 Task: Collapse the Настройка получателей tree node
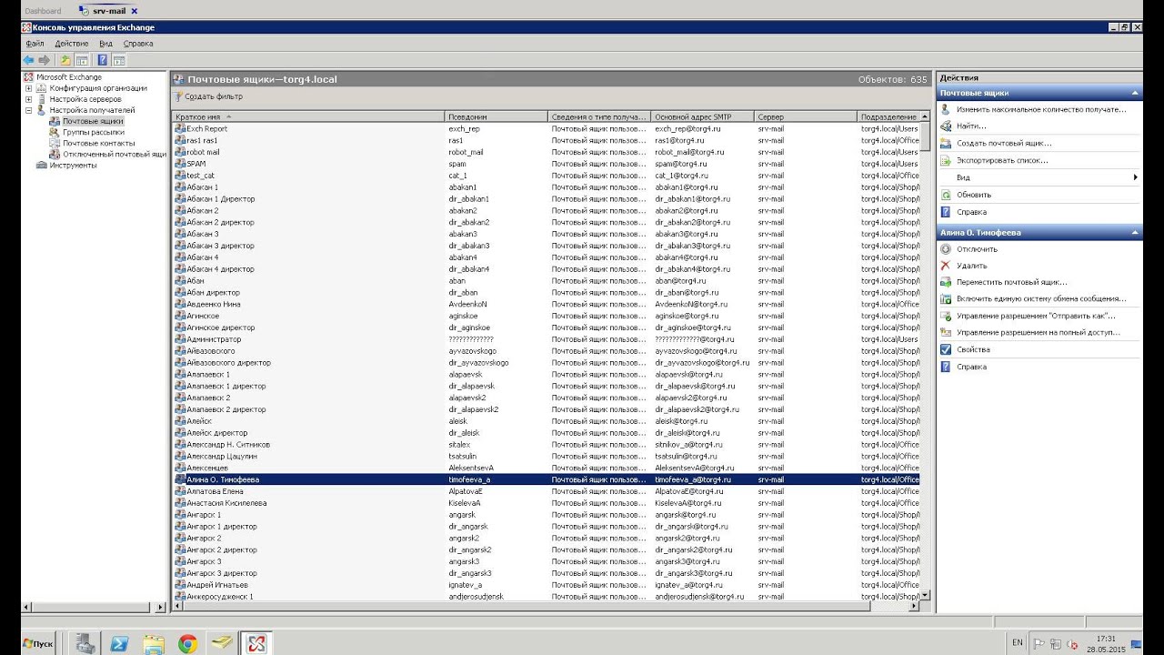pos(28,110)
